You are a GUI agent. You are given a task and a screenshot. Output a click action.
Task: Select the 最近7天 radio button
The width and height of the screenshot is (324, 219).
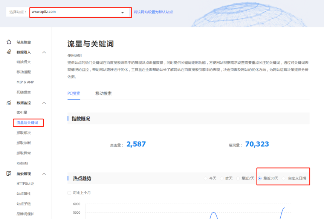pyautogui.click(x=238, y=178)
